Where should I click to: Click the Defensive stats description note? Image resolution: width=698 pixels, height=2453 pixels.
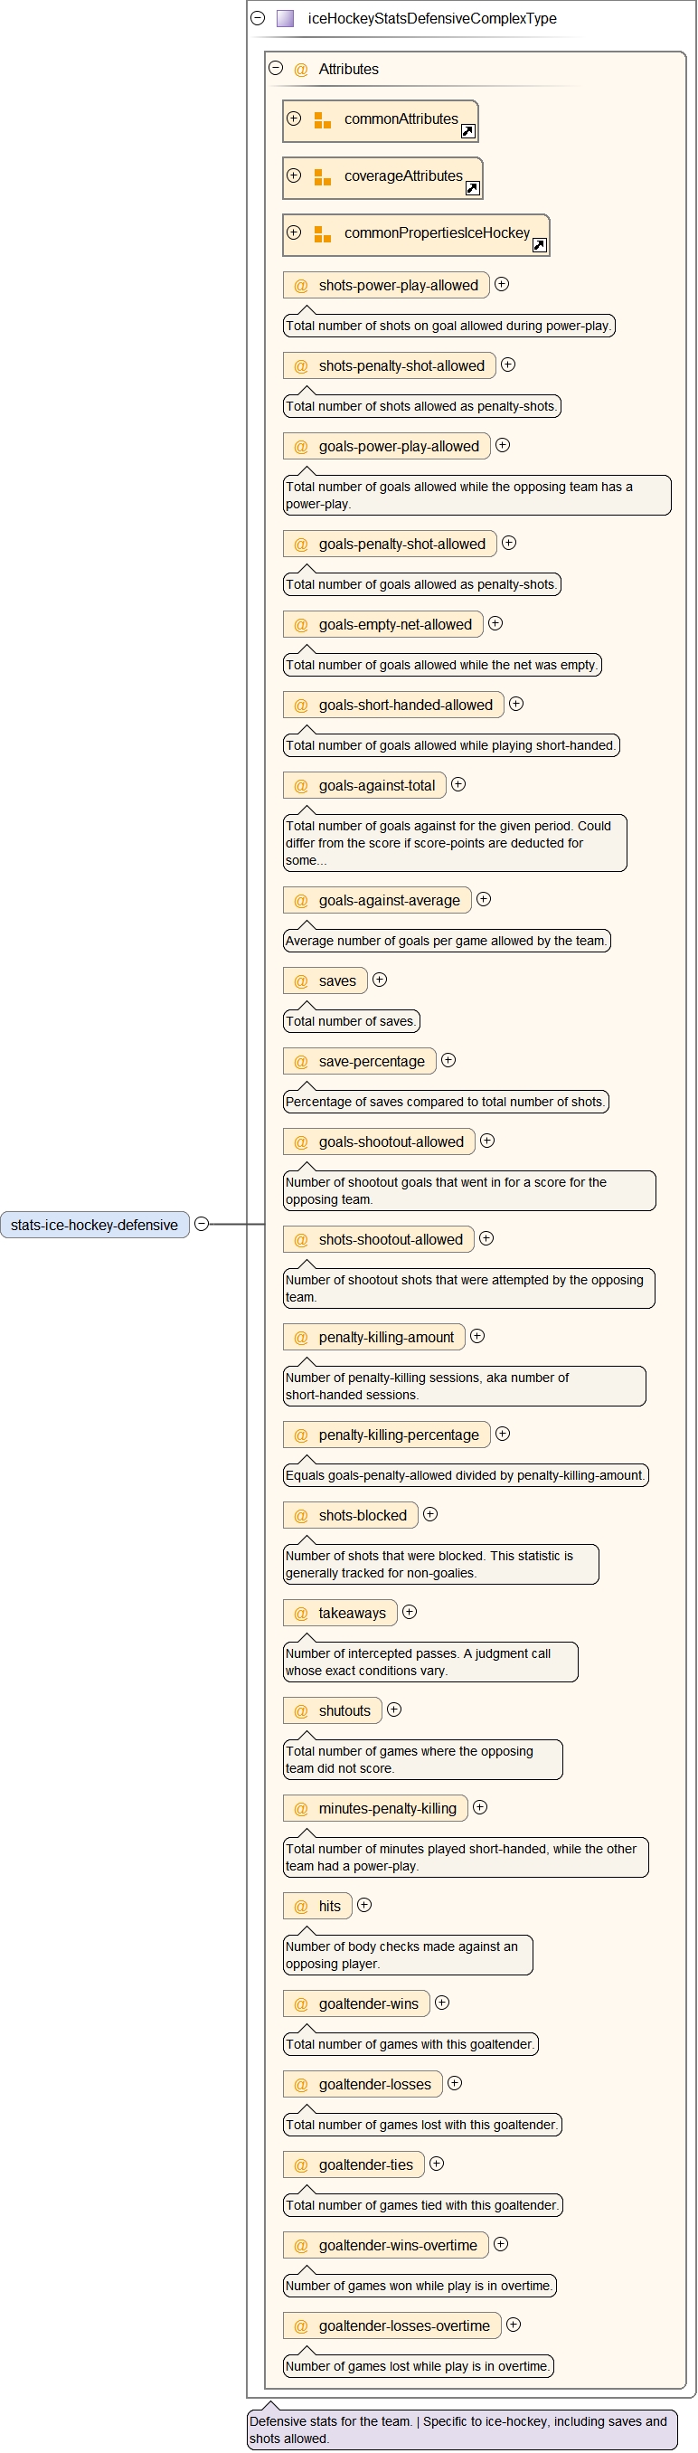pos(462,2429)
